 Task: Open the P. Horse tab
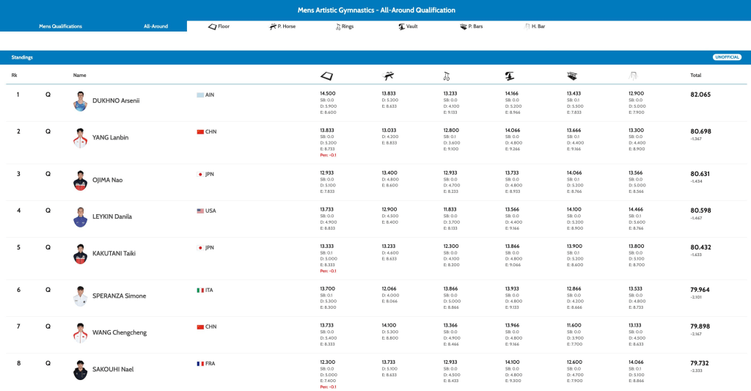[282, 26]
